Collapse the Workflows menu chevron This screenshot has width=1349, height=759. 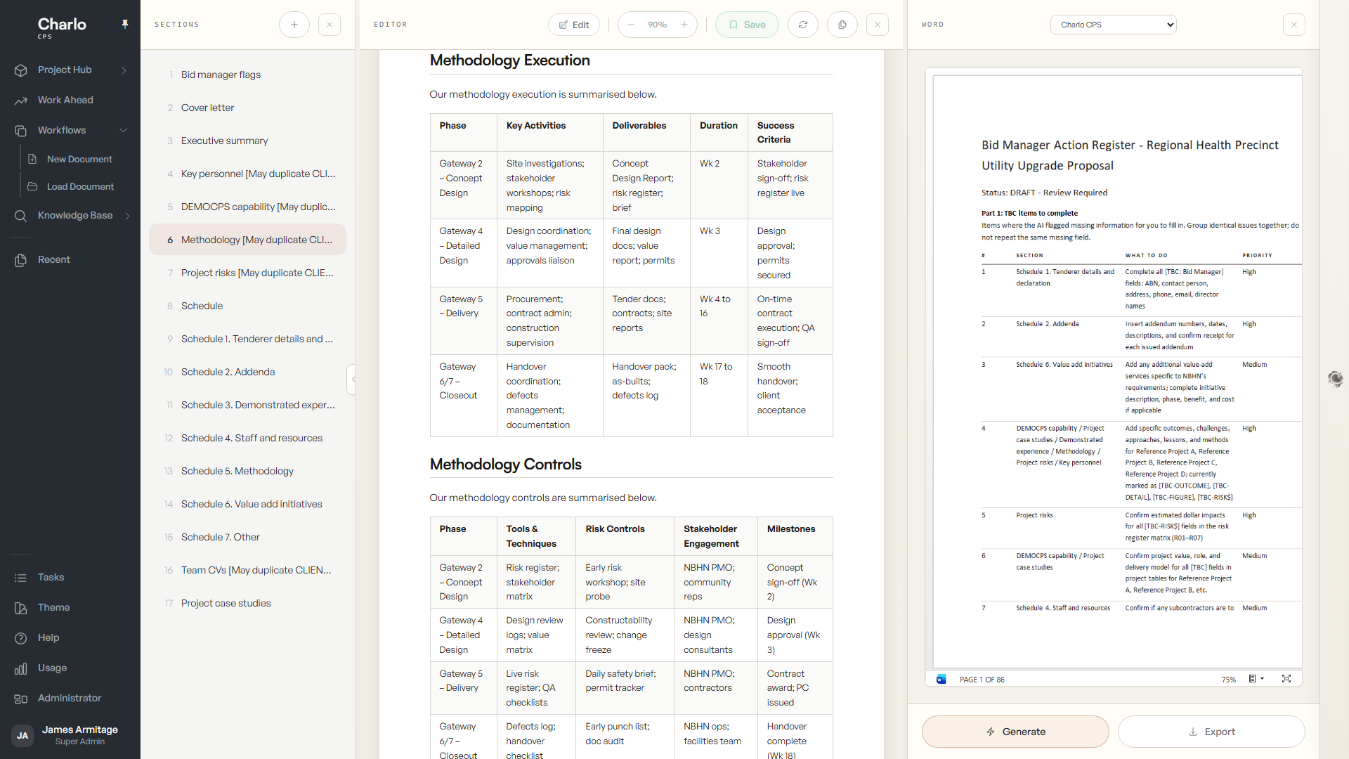[x=124, y=130]
